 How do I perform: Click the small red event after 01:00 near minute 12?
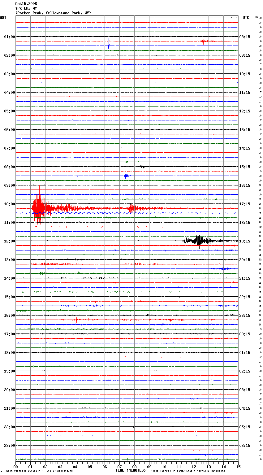click(203, 41)
